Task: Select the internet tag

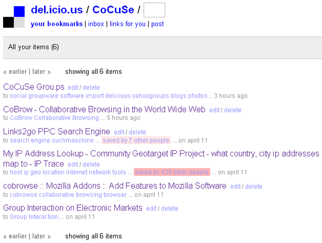Action: (77, 172)
